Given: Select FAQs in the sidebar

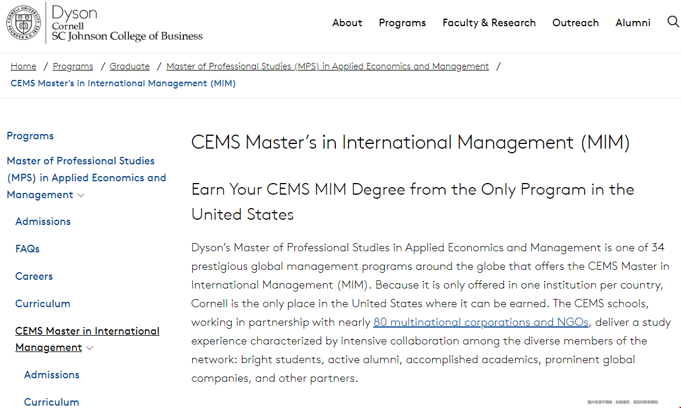Looking at the screenshot, I should [27, 249].
